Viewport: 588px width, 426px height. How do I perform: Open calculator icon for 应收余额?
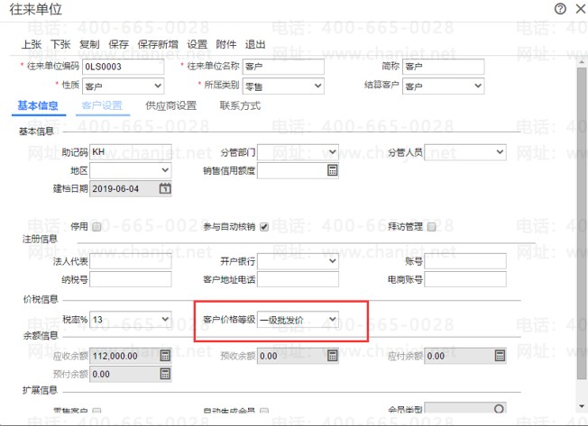(165, 356)
